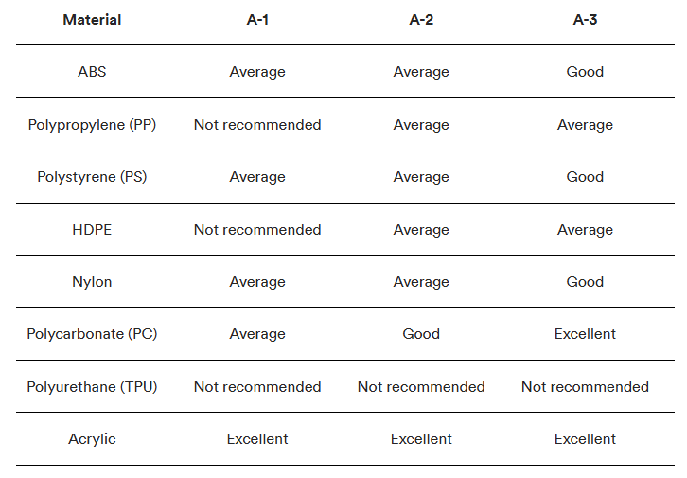
Task: Click Nylon's A-3 'Good' rating
Action: [585, 282]
